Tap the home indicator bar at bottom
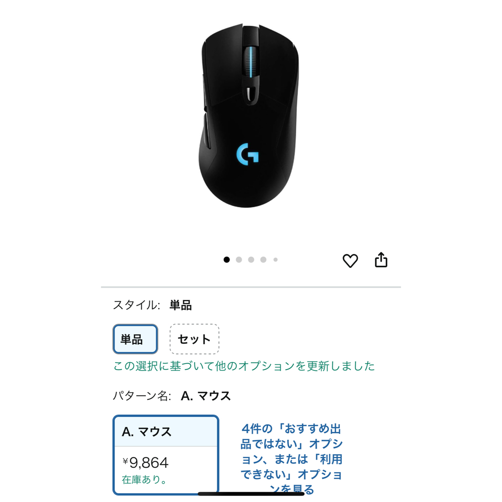This screenshot has width=502, height=502. [251, 494]
